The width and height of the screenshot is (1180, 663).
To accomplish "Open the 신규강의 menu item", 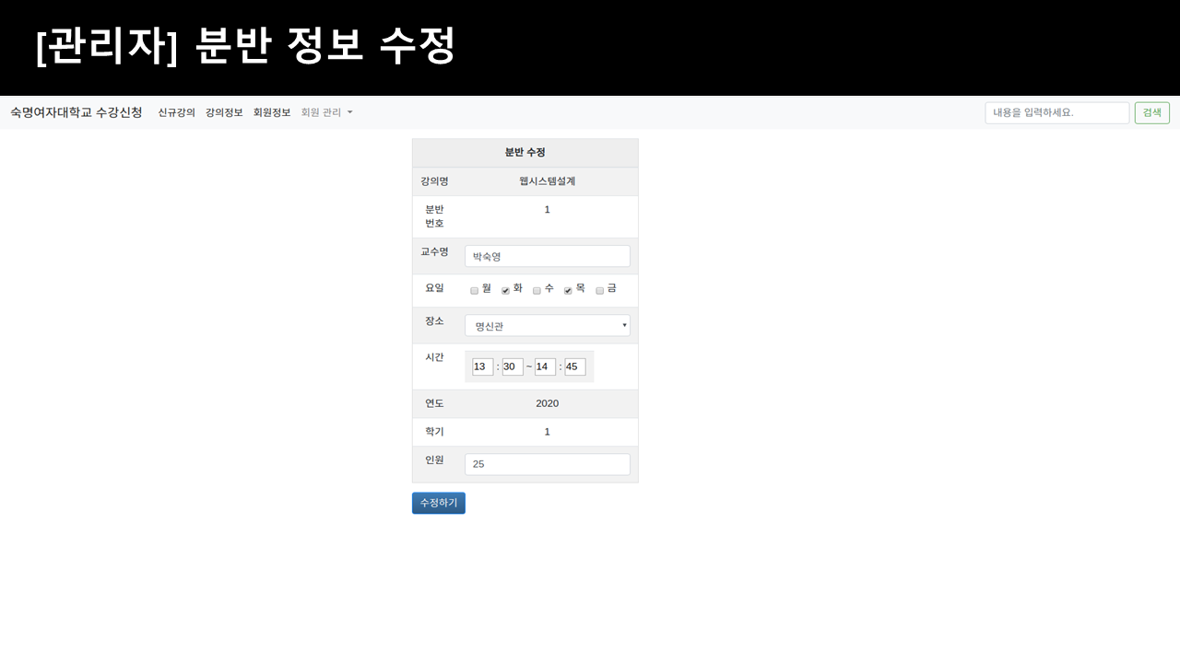I will coord(175,112).
